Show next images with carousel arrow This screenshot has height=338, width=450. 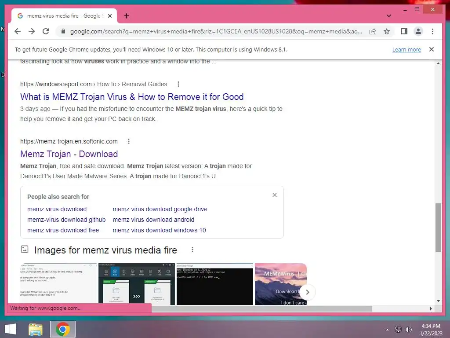[x=307, y=292]
